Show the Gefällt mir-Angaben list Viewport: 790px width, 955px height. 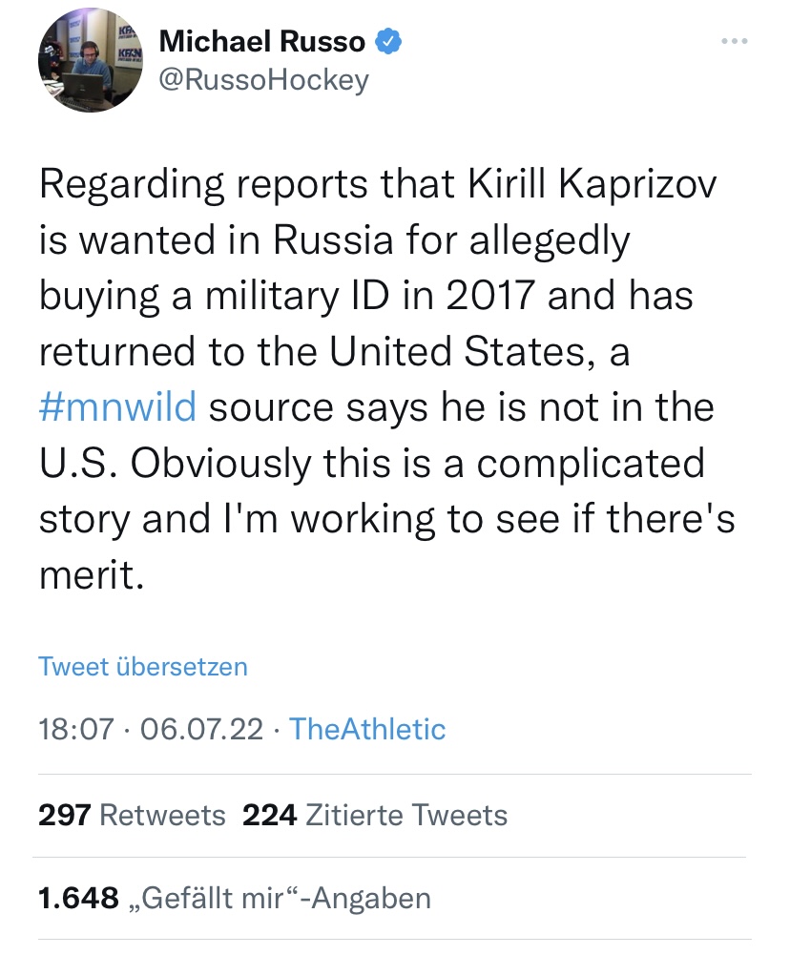[x=280, y=898]
